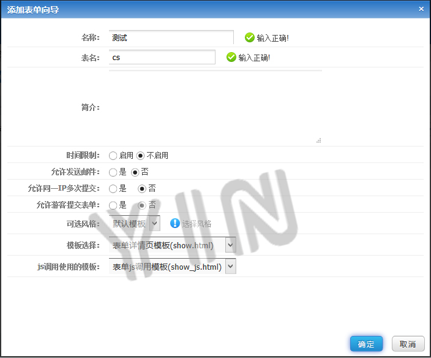Screen dimensions: 431x358
Task: Click the 确定 button
Action: (366, 344)
